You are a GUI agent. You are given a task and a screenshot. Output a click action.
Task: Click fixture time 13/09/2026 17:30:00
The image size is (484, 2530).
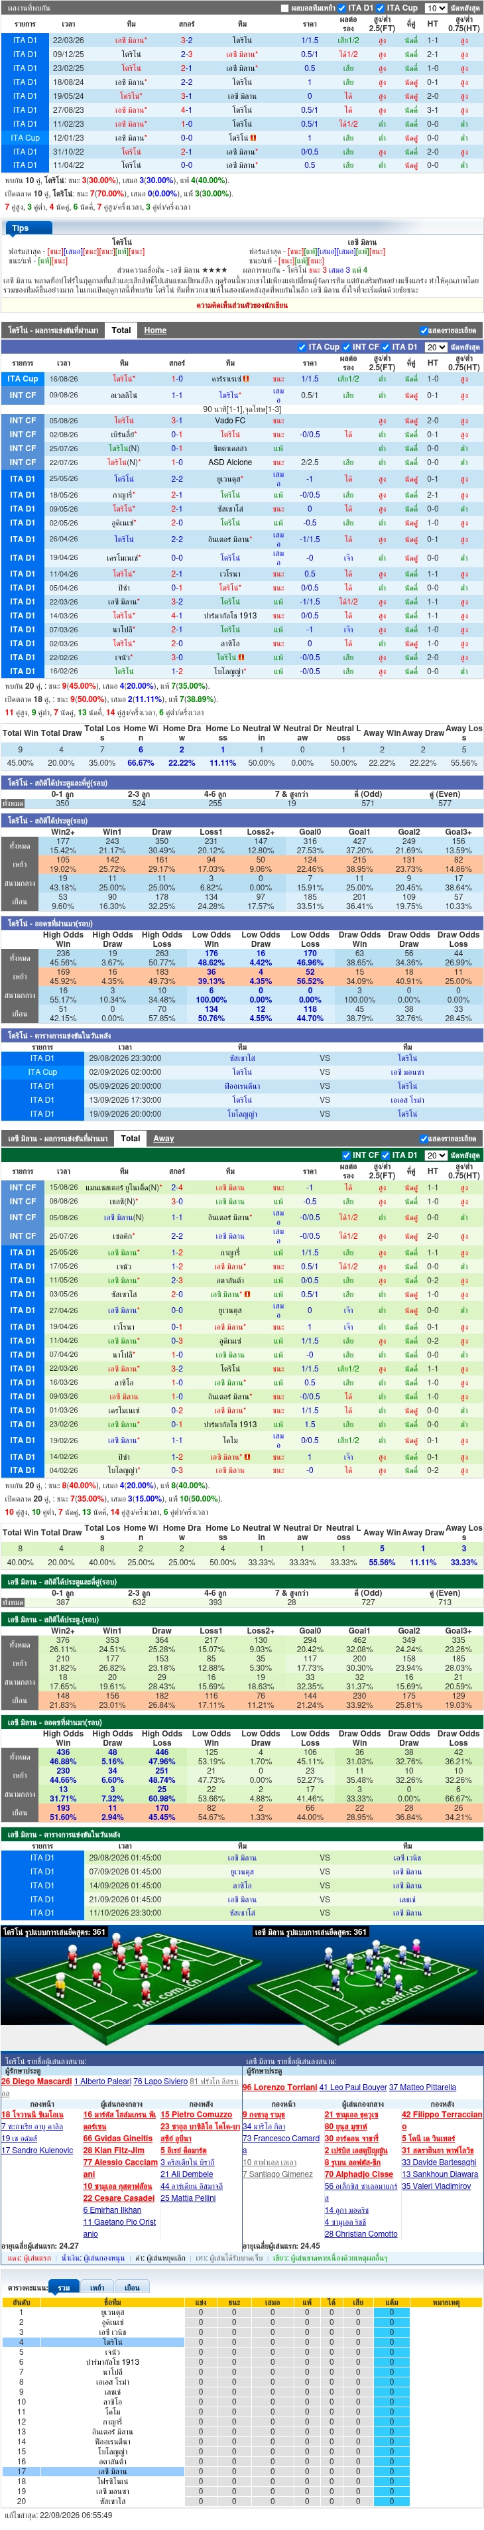coord(125,1100)
